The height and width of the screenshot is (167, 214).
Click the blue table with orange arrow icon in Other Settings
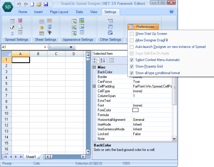[x=110, y=26]
